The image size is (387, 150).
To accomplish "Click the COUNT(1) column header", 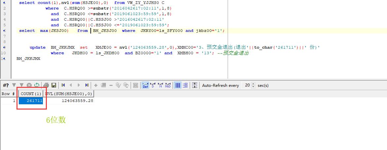I will 31,94.
